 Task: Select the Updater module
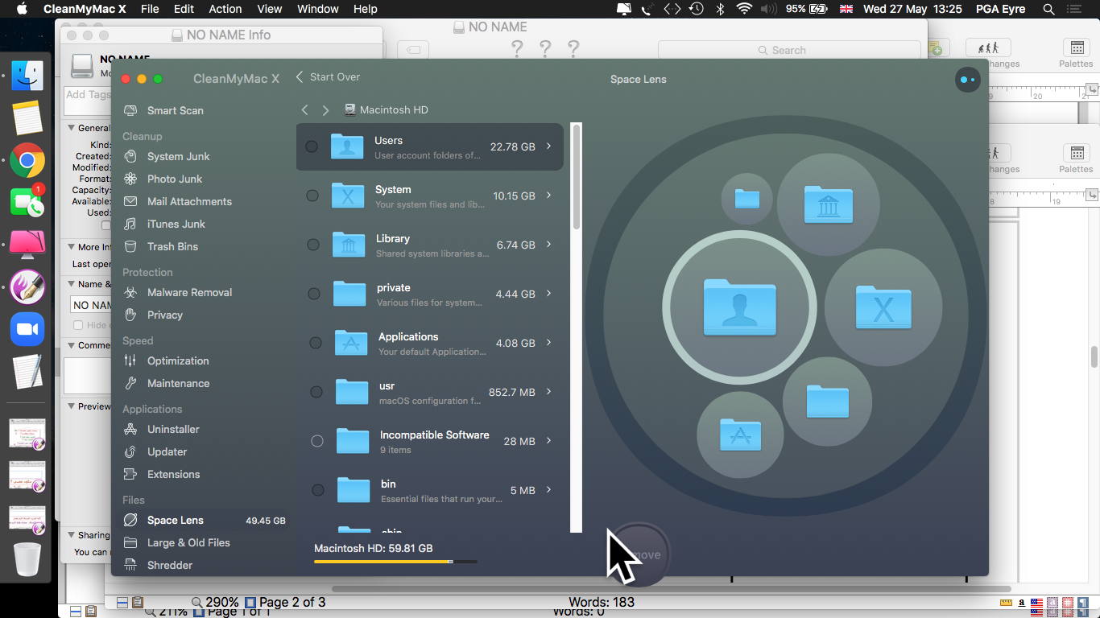(x=155, y=451)
